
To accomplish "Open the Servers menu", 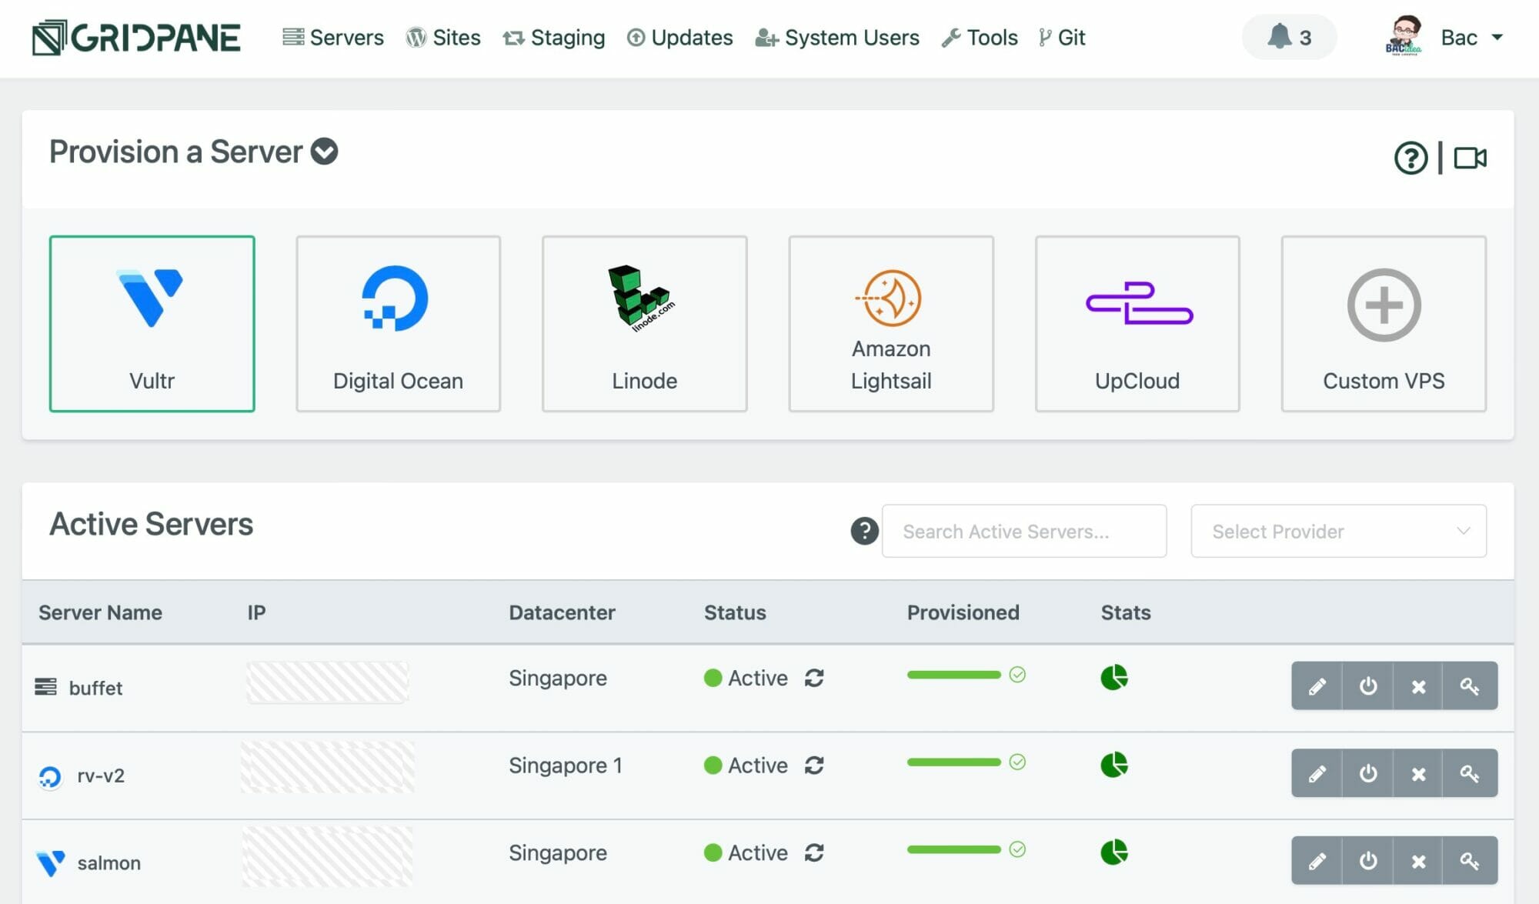I will click(x=332, y=38).
